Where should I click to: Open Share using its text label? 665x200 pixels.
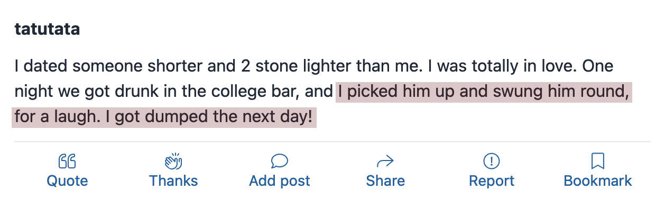(x=385, y=181)
